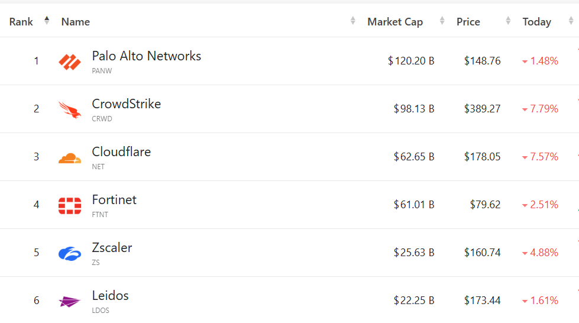Click the CrowdStrike falcon logo
Screen dimensions: 579x323
[x=70, y=109]
